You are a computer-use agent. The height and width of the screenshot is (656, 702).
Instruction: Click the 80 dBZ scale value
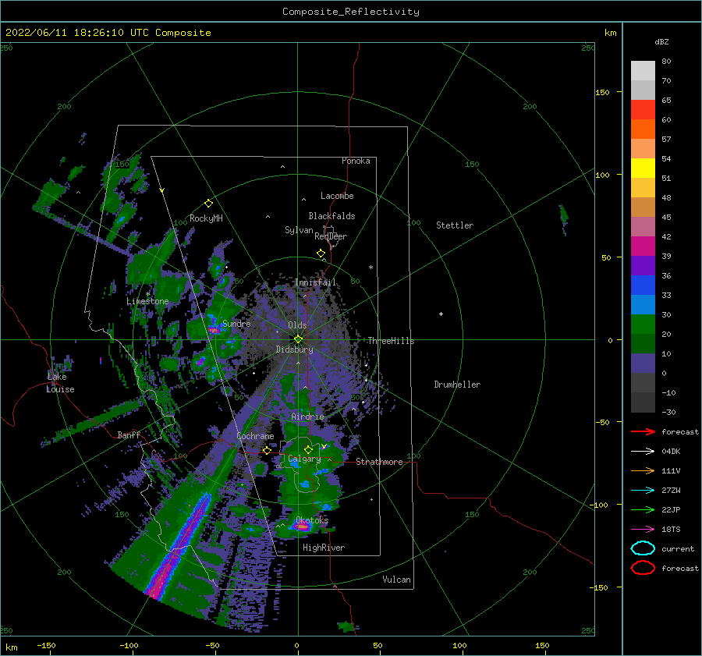pyautogui.click(x=666, y=62)
